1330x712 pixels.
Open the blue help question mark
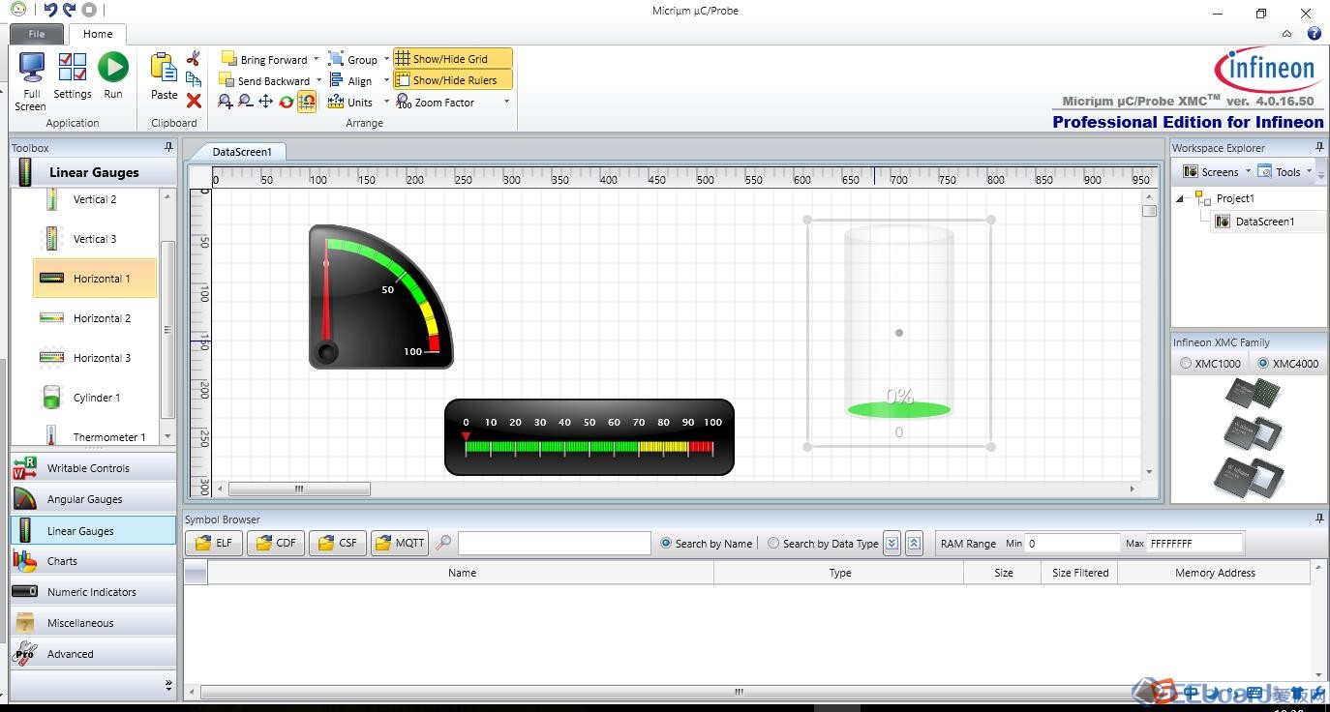coord(1314,33)
